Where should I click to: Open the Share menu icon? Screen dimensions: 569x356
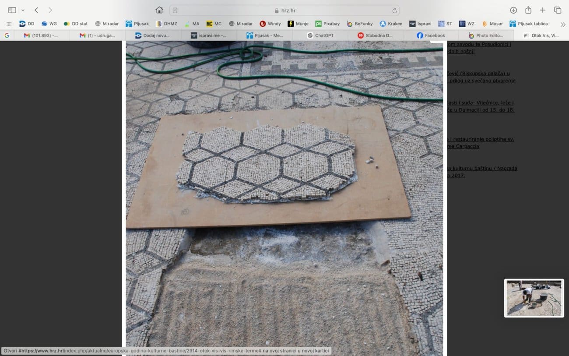click(528, 10)
